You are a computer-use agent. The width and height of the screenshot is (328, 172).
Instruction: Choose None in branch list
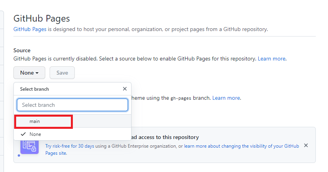[x=35, y=134]
